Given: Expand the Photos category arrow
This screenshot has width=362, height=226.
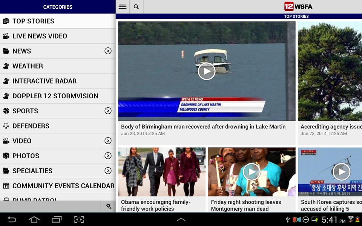Looking at the screenshot, I should (x=108, y=156).
